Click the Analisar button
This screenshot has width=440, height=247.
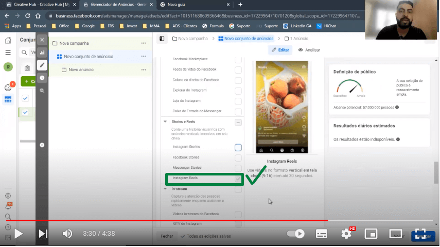point(309,50)
